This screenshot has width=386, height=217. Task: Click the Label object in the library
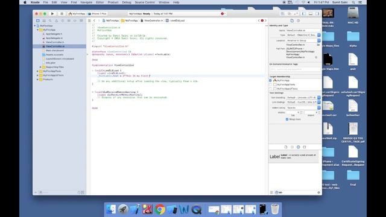click(293, 157)
